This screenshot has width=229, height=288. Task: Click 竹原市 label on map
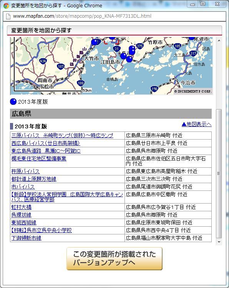[155, 42]
